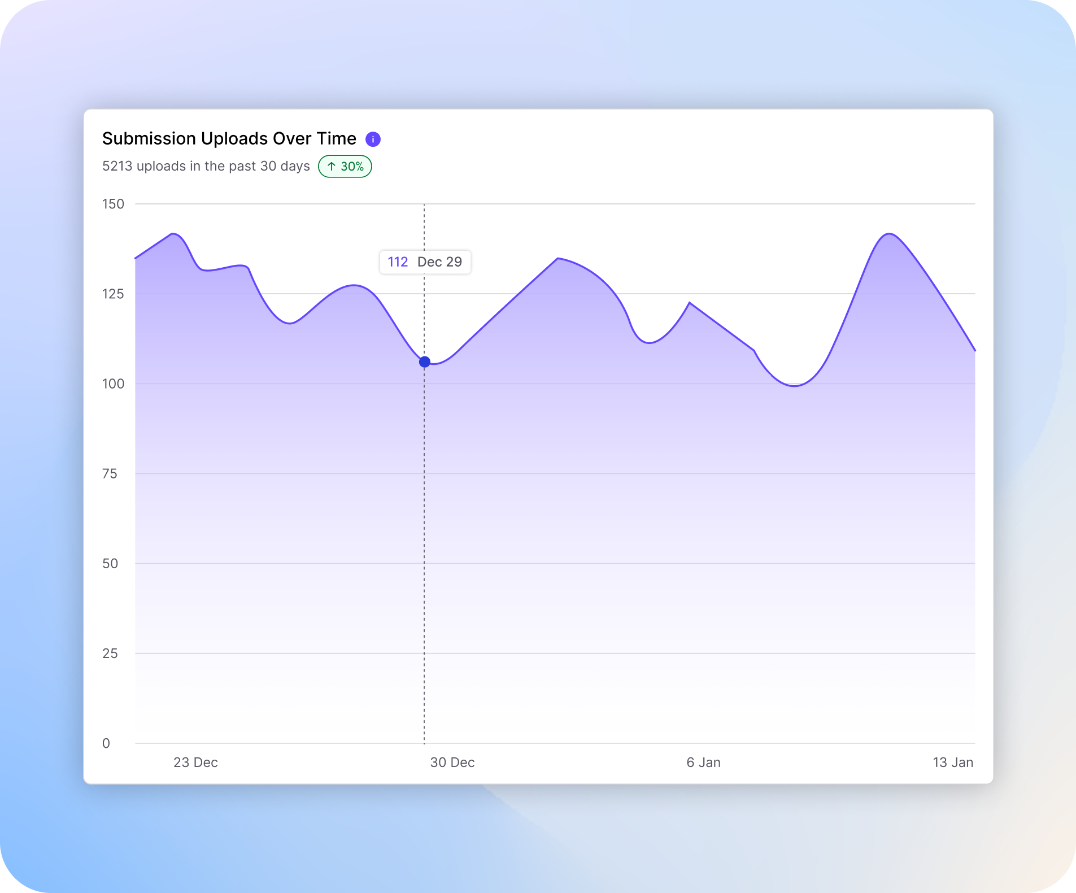Screen dimensions: 1076x893
Task: Select the highlighted Dec 29 data point
Action: pyautogui.click(x=424, y=362)
